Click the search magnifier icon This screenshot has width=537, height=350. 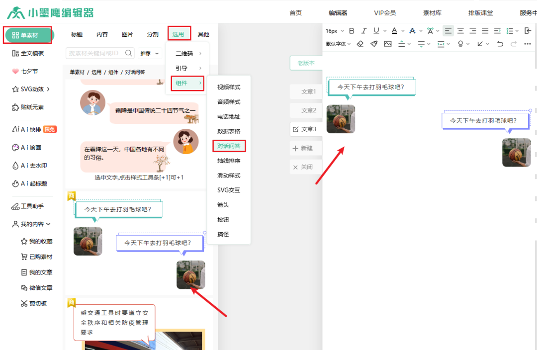click(x=129, y=53)
